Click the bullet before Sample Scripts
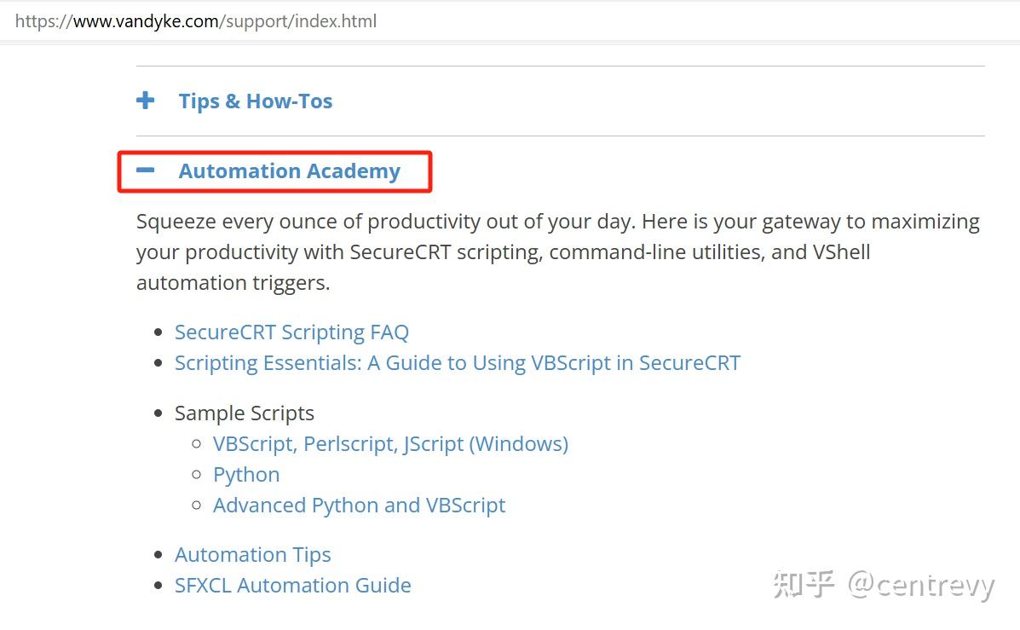 tap(158, 413)
